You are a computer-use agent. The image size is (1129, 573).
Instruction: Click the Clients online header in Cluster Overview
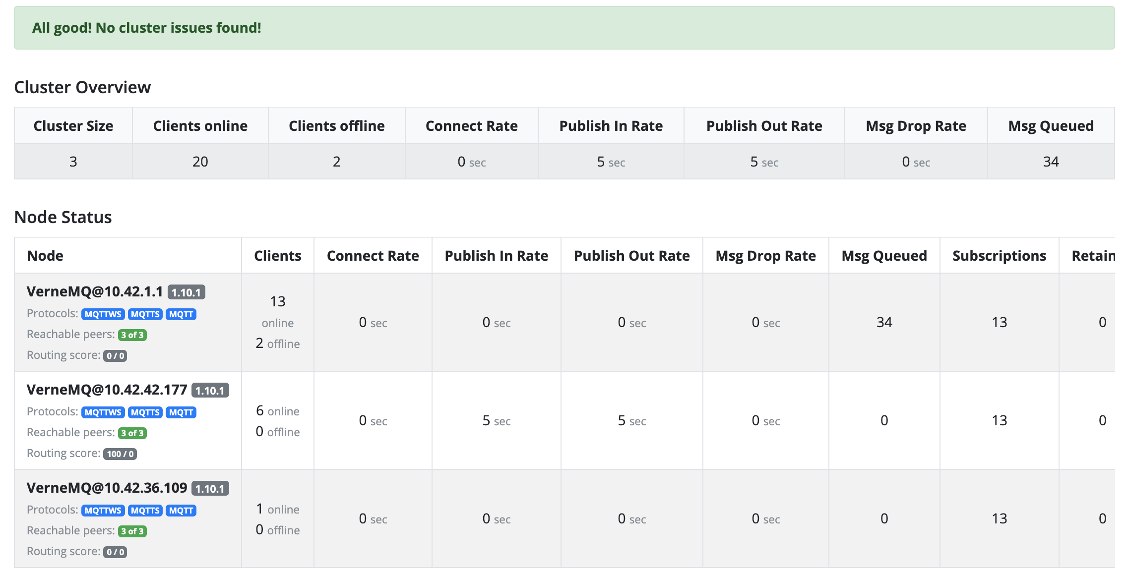pos(200,126)
